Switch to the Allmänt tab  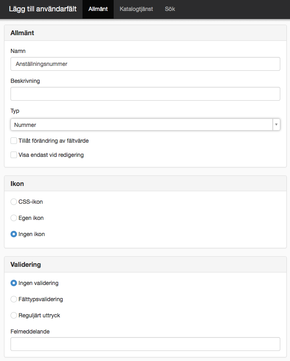pyautogui.click(x=98, y=9)
